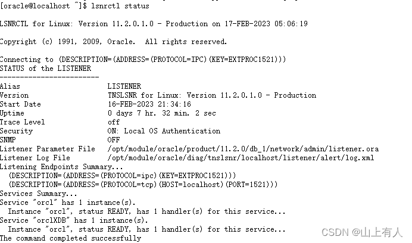The height and width of the screenshot is (243, 412).
Task: Click the lsnrctl status command text
Action: (120, 6)
